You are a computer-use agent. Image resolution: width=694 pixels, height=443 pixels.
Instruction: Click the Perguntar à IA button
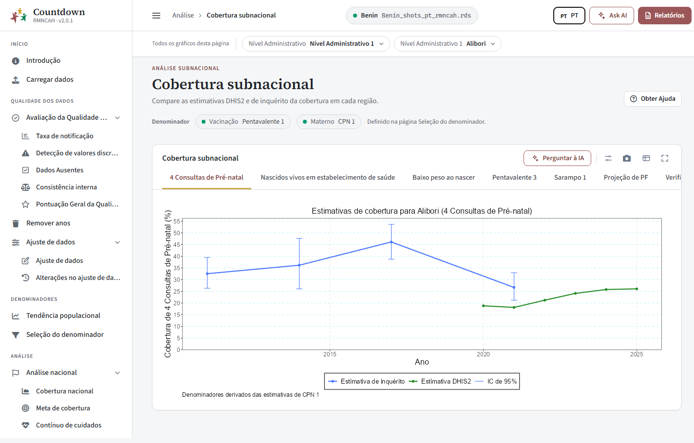tap(557, 158)
